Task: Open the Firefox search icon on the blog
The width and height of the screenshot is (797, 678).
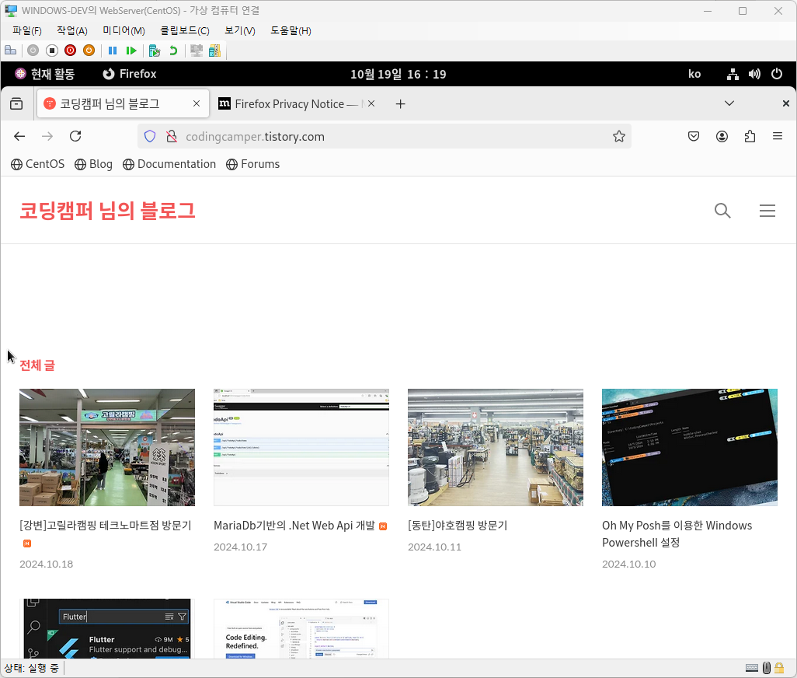Action: click(722, 211)
